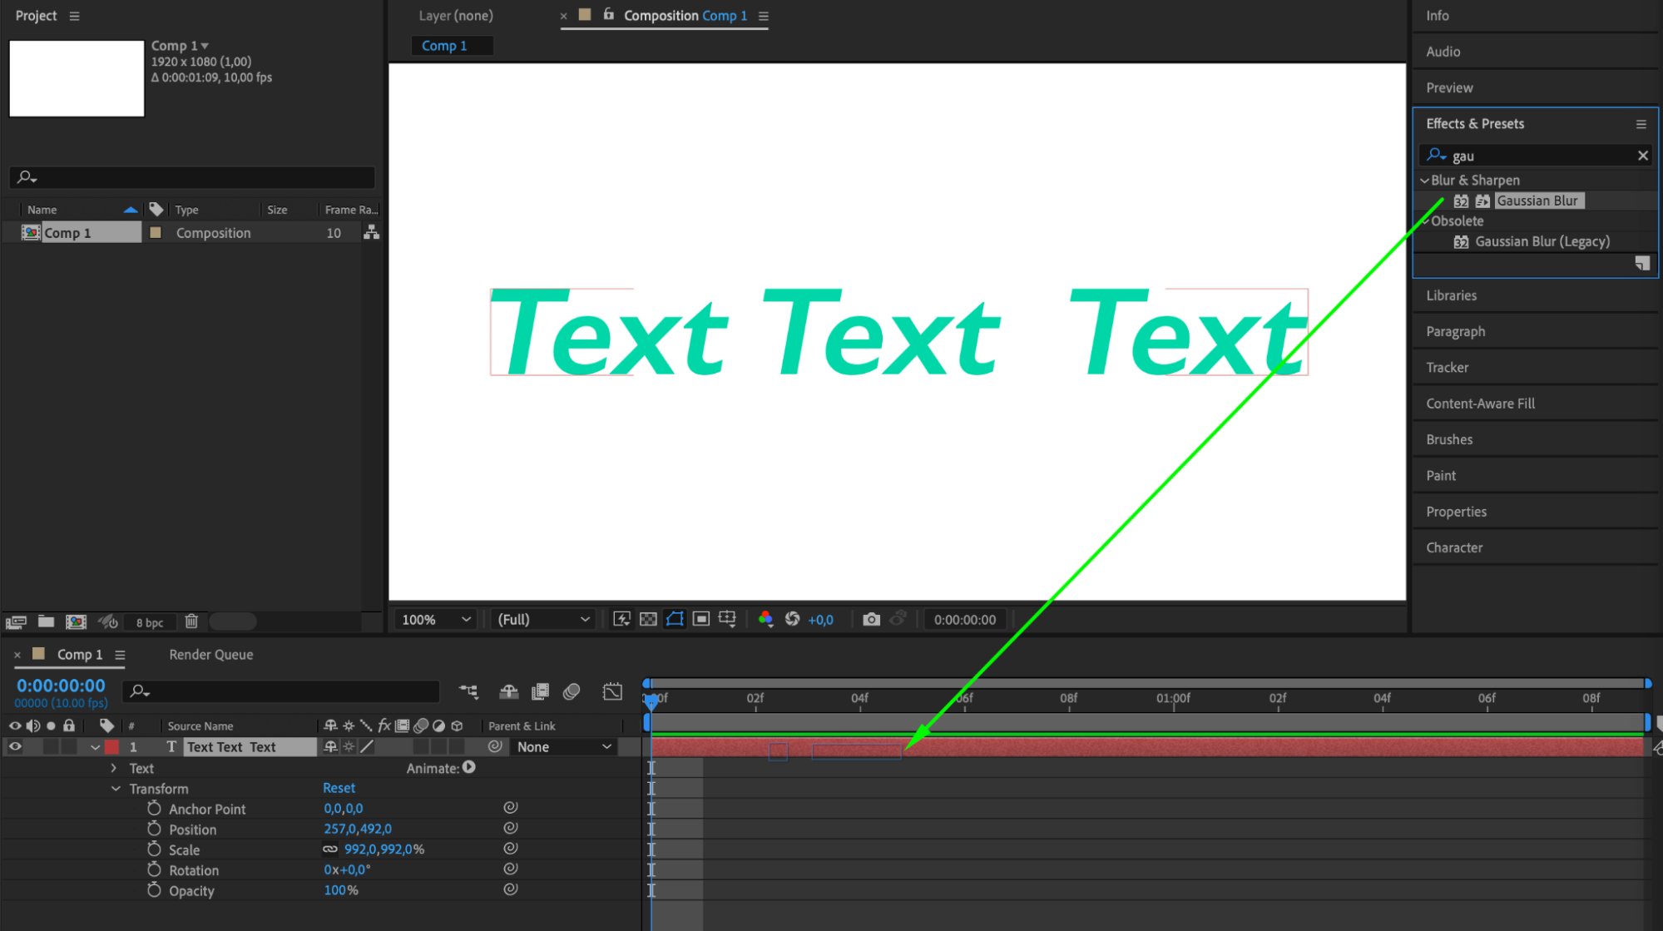This screenshot has width=1663, height=931.
Task: Toggle Fast Previews button in viewer
Action: point(621,619)
